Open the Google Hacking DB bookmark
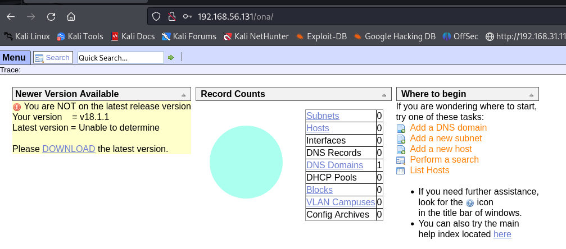Viewport: 566px width, 249px height. pyautogui.click(x=395, y=36)
